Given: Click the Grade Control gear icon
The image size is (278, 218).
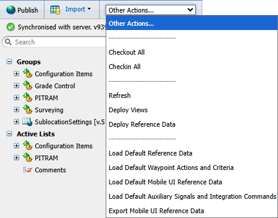Looking at the screenshot, I should tap(28, 85).
